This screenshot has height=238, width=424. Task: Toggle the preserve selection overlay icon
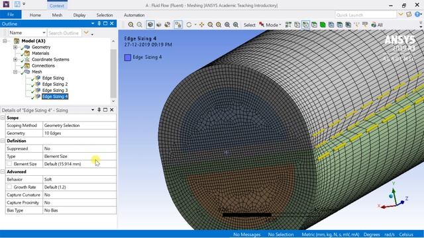click(178, 25)
